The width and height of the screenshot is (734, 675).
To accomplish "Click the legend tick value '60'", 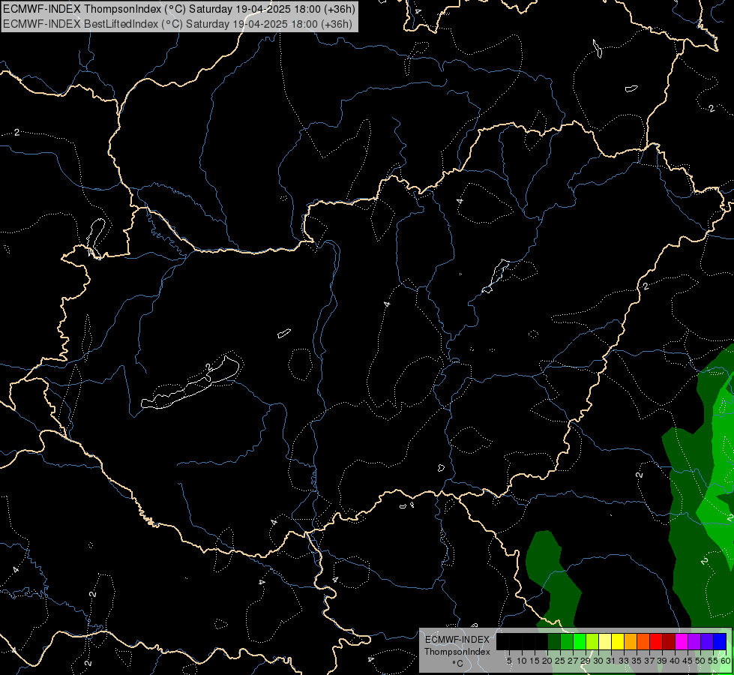I will [x=725, y=661].
